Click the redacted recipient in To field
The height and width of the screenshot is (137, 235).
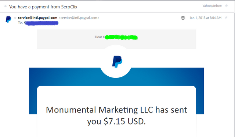(x=41, y=23)
